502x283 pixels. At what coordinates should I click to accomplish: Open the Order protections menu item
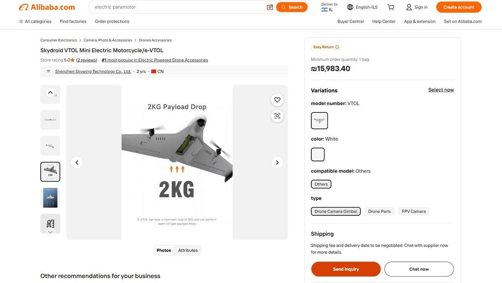(x=112, y=22)
